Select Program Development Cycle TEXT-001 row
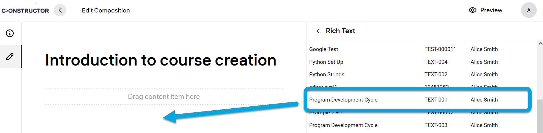Viewport: 543px width, 133px height. [x=343, y=100]
